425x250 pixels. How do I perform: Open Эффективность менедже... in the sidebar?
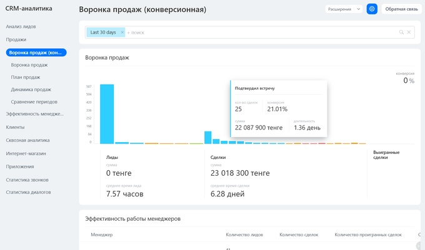point(35,114)
